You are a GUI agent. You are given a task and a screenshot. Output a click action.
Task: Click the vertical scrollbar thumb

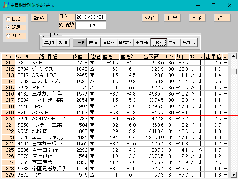(233, 71)
